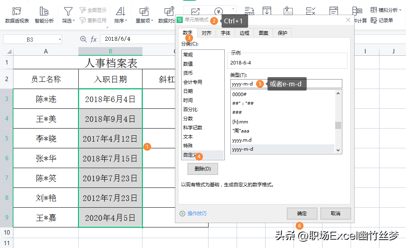The width and height of the screenshot is (406, 248).
Task: Expand the 排序 dropdown arrow
Action: click(x=126, y=21)
